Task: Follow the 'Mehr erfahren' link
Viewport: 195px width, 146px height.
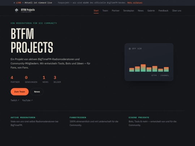Action: coord(135,3)
